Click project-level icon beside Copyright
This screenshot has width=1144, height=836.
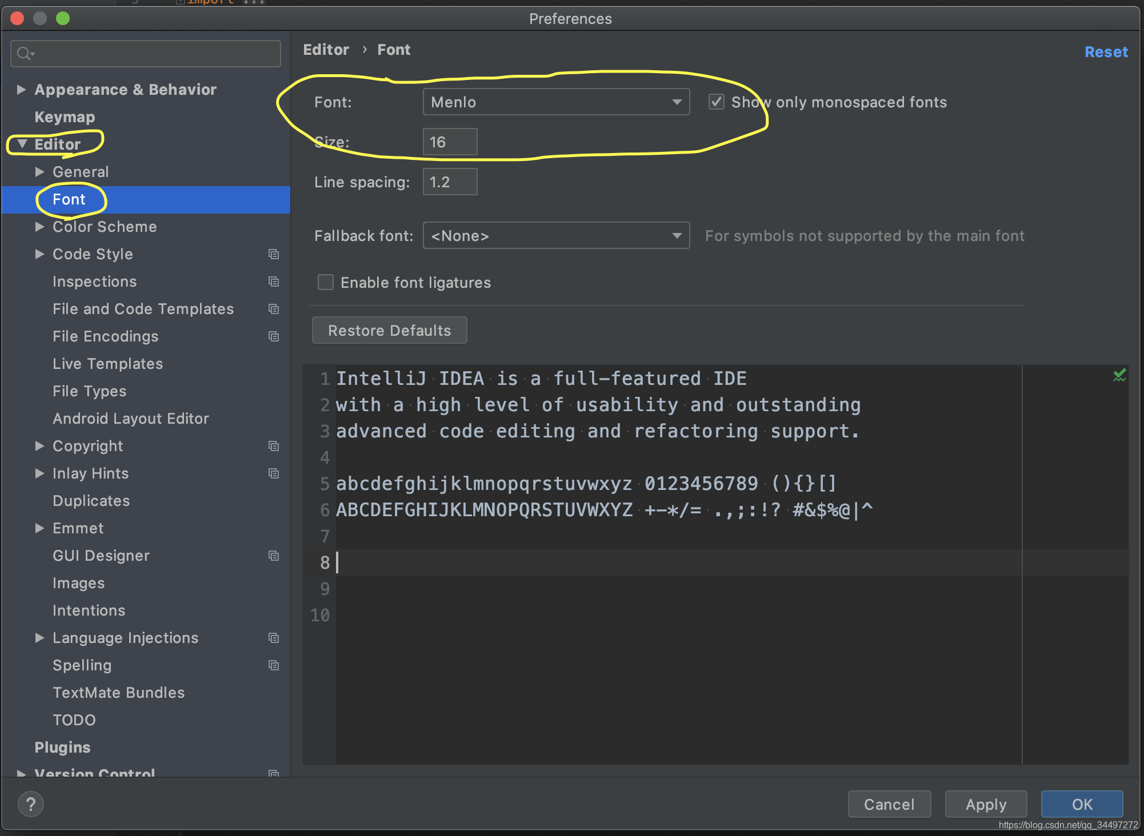[274, 446]
